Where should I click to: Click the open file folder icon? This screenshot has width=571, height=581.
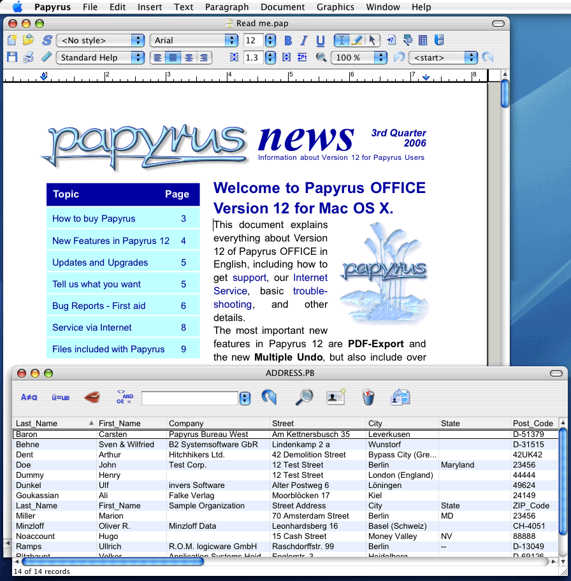point(29,39)
